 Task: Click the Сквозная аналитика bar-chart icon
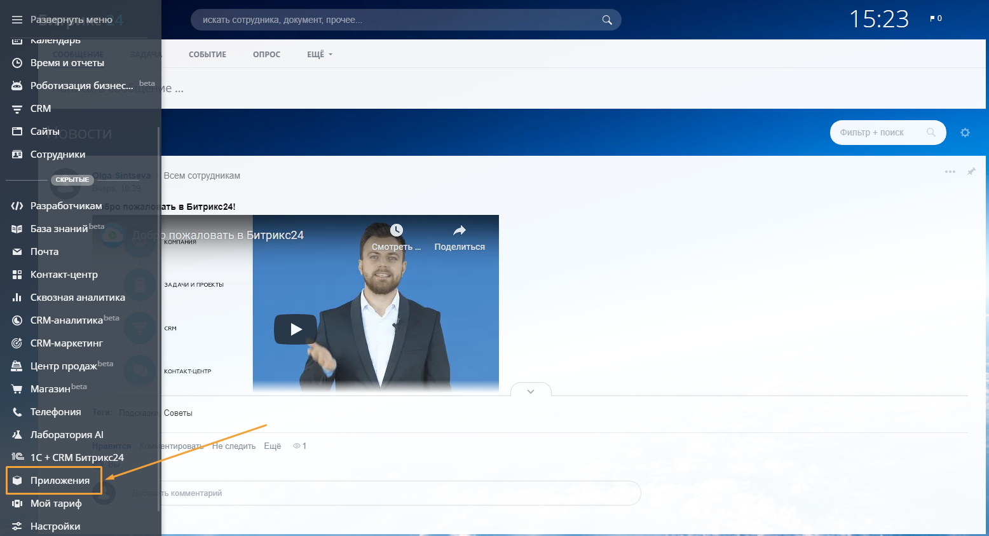click(17, 298)
